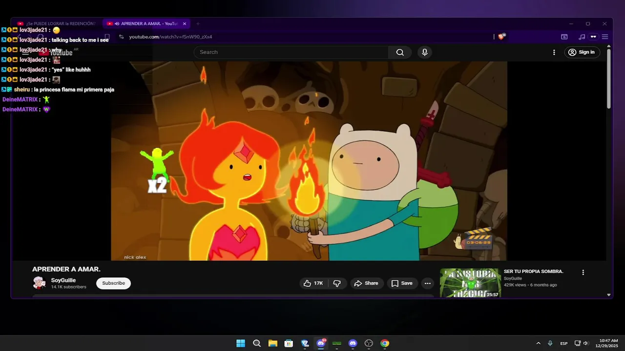The image size is (625, 351).
Task: Open options menu for recommended video
Action: click(x=583, y=273)
